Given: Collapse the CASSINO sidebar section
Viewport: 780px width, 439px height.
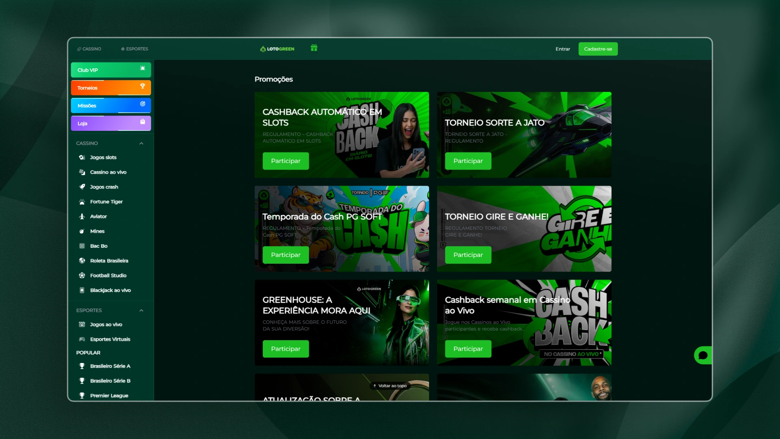Looking at the screenshot, I should tap(141, 143).
